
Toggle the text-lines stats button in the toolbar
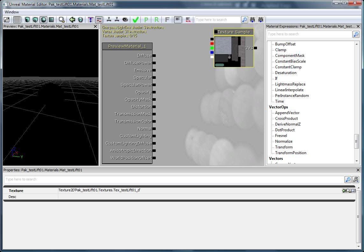(x=178, y=20)
